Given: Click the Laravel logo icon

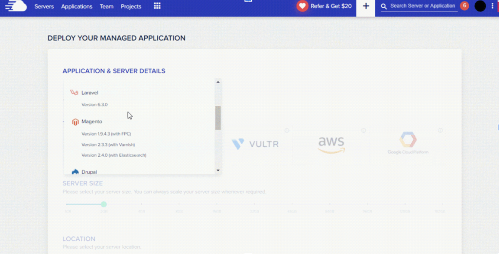Looking at the screenshot, I should 74,93.
